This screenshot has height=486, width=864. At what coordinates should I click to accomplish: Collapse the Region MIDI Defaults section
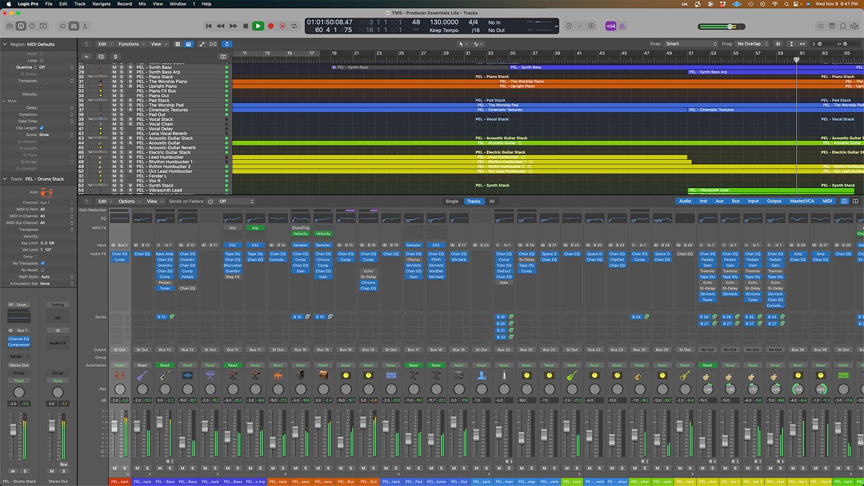coord(5,44)
